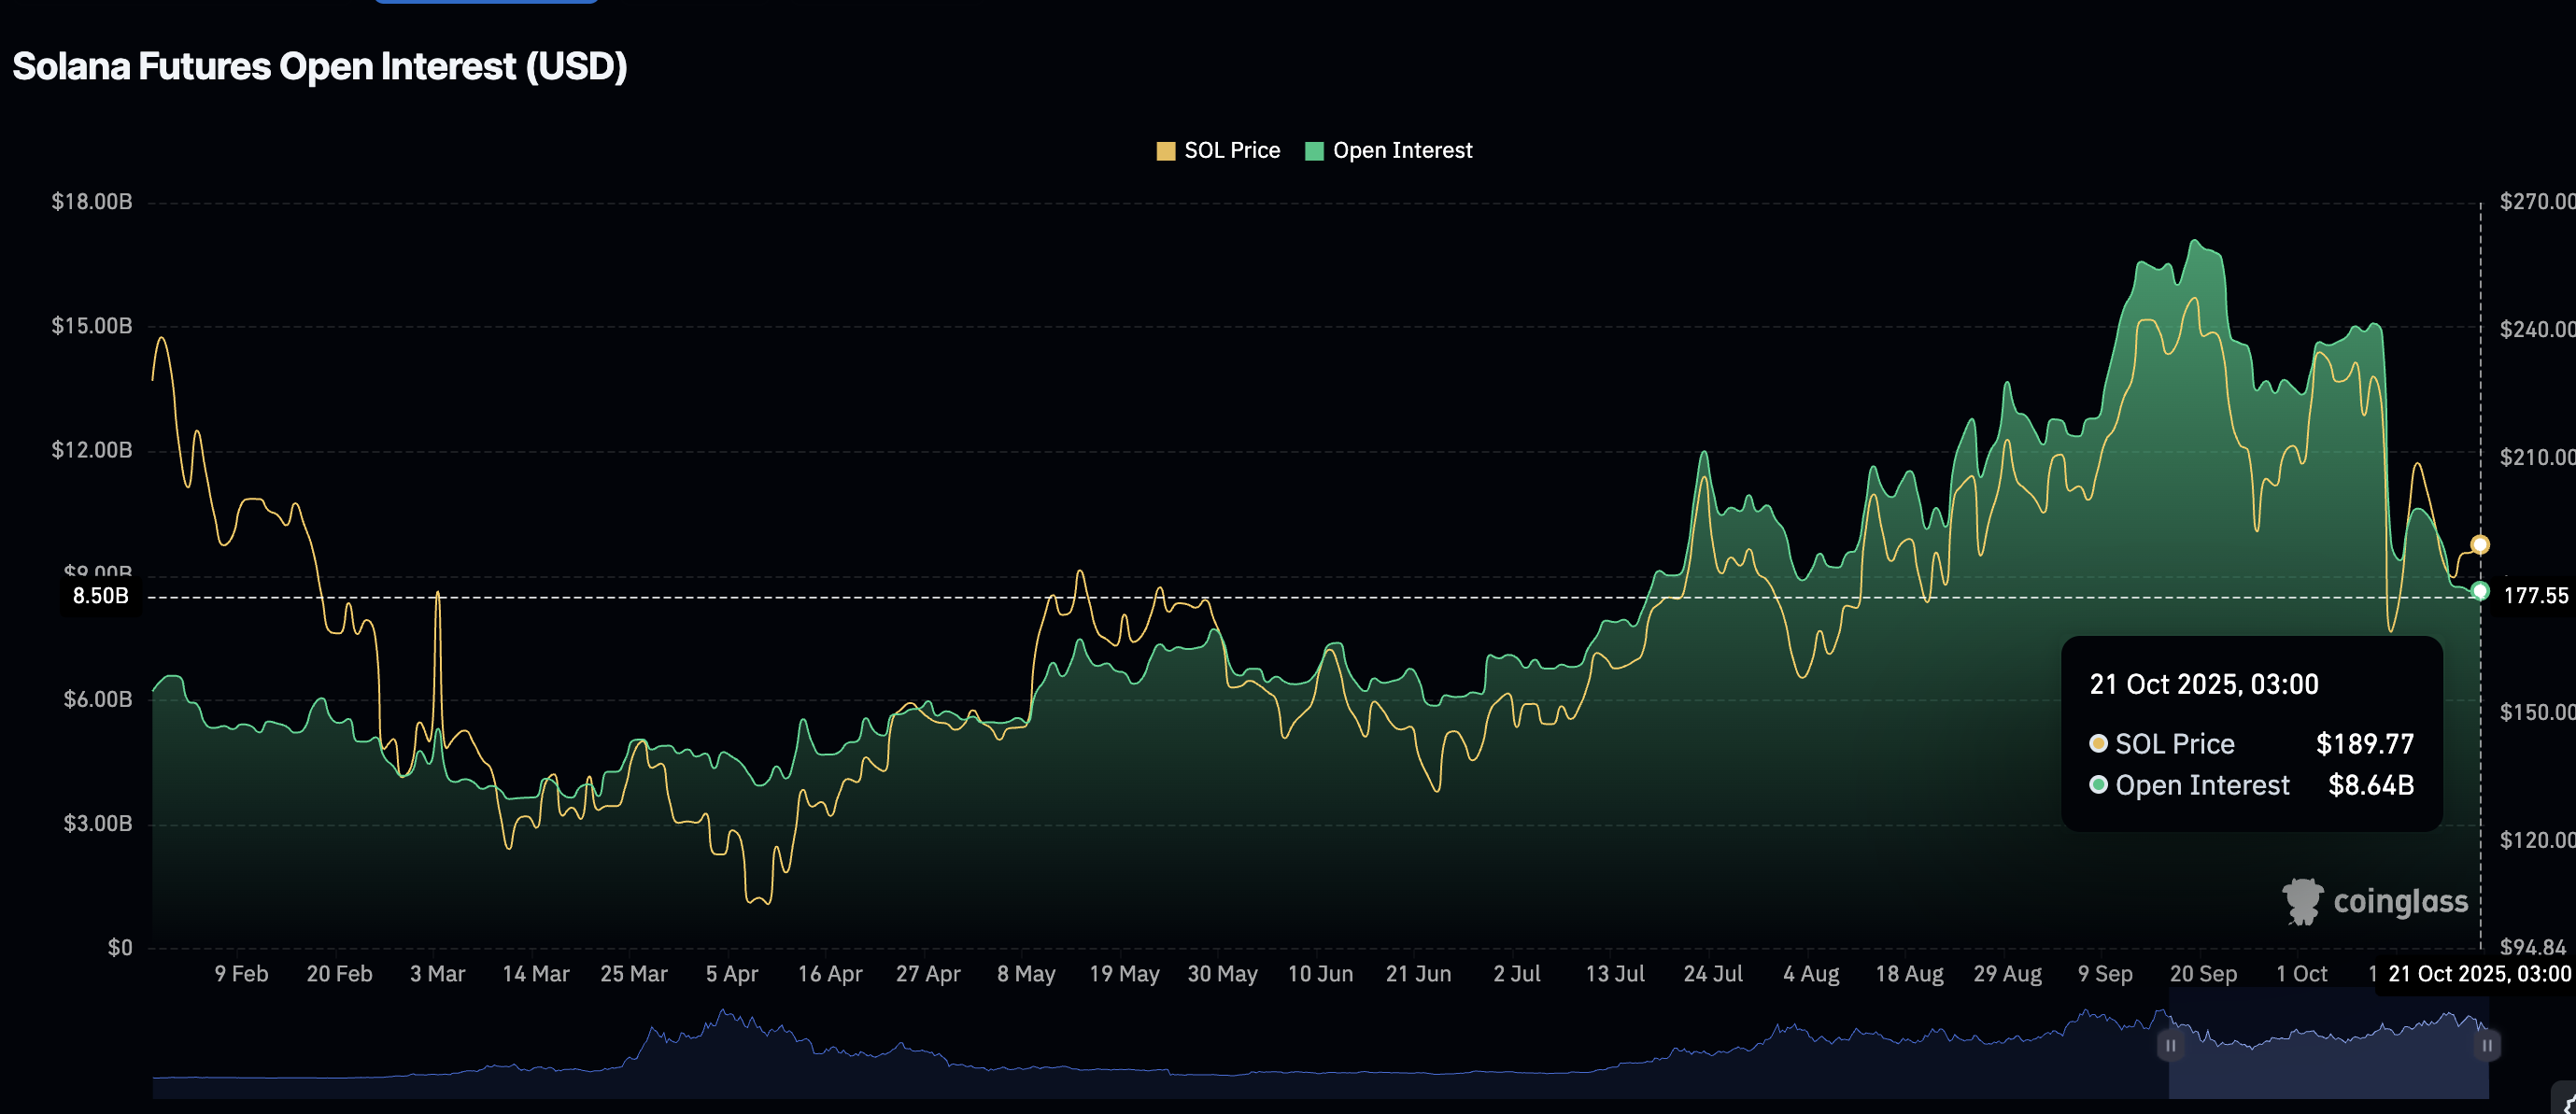Click the yellow SOL Price marker on the crosshair
The width and height of the screenshot is (2576, 1114).
tap(2480, 545)
